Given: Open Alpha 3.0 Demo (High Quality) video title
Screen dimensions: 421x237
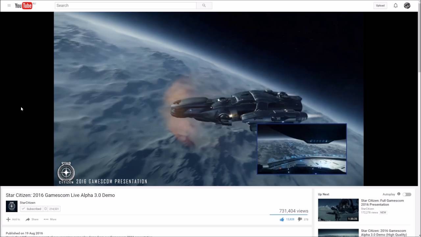Looking at the screenshot, I should tap(384, 233).
